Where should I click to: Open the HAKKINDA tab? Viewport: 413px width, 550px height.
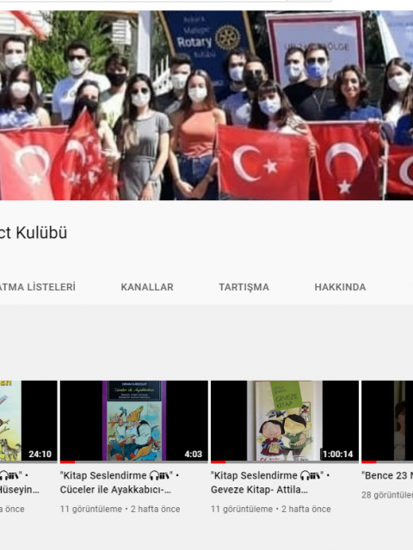340,287
